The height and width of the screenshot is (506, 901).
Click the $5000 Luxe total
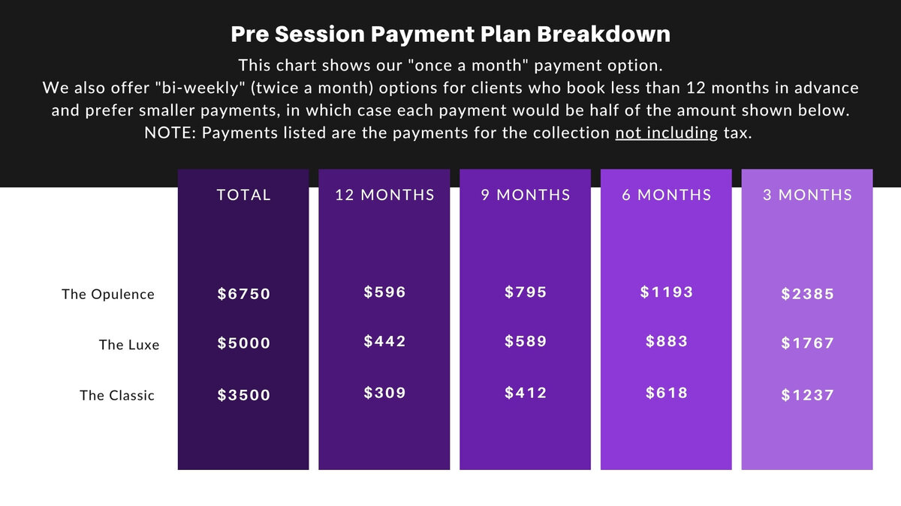pyautogui.click(x=244, y=343)
